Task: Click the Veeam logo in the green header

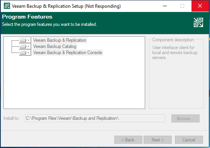Action: click(x=198, y=22)
